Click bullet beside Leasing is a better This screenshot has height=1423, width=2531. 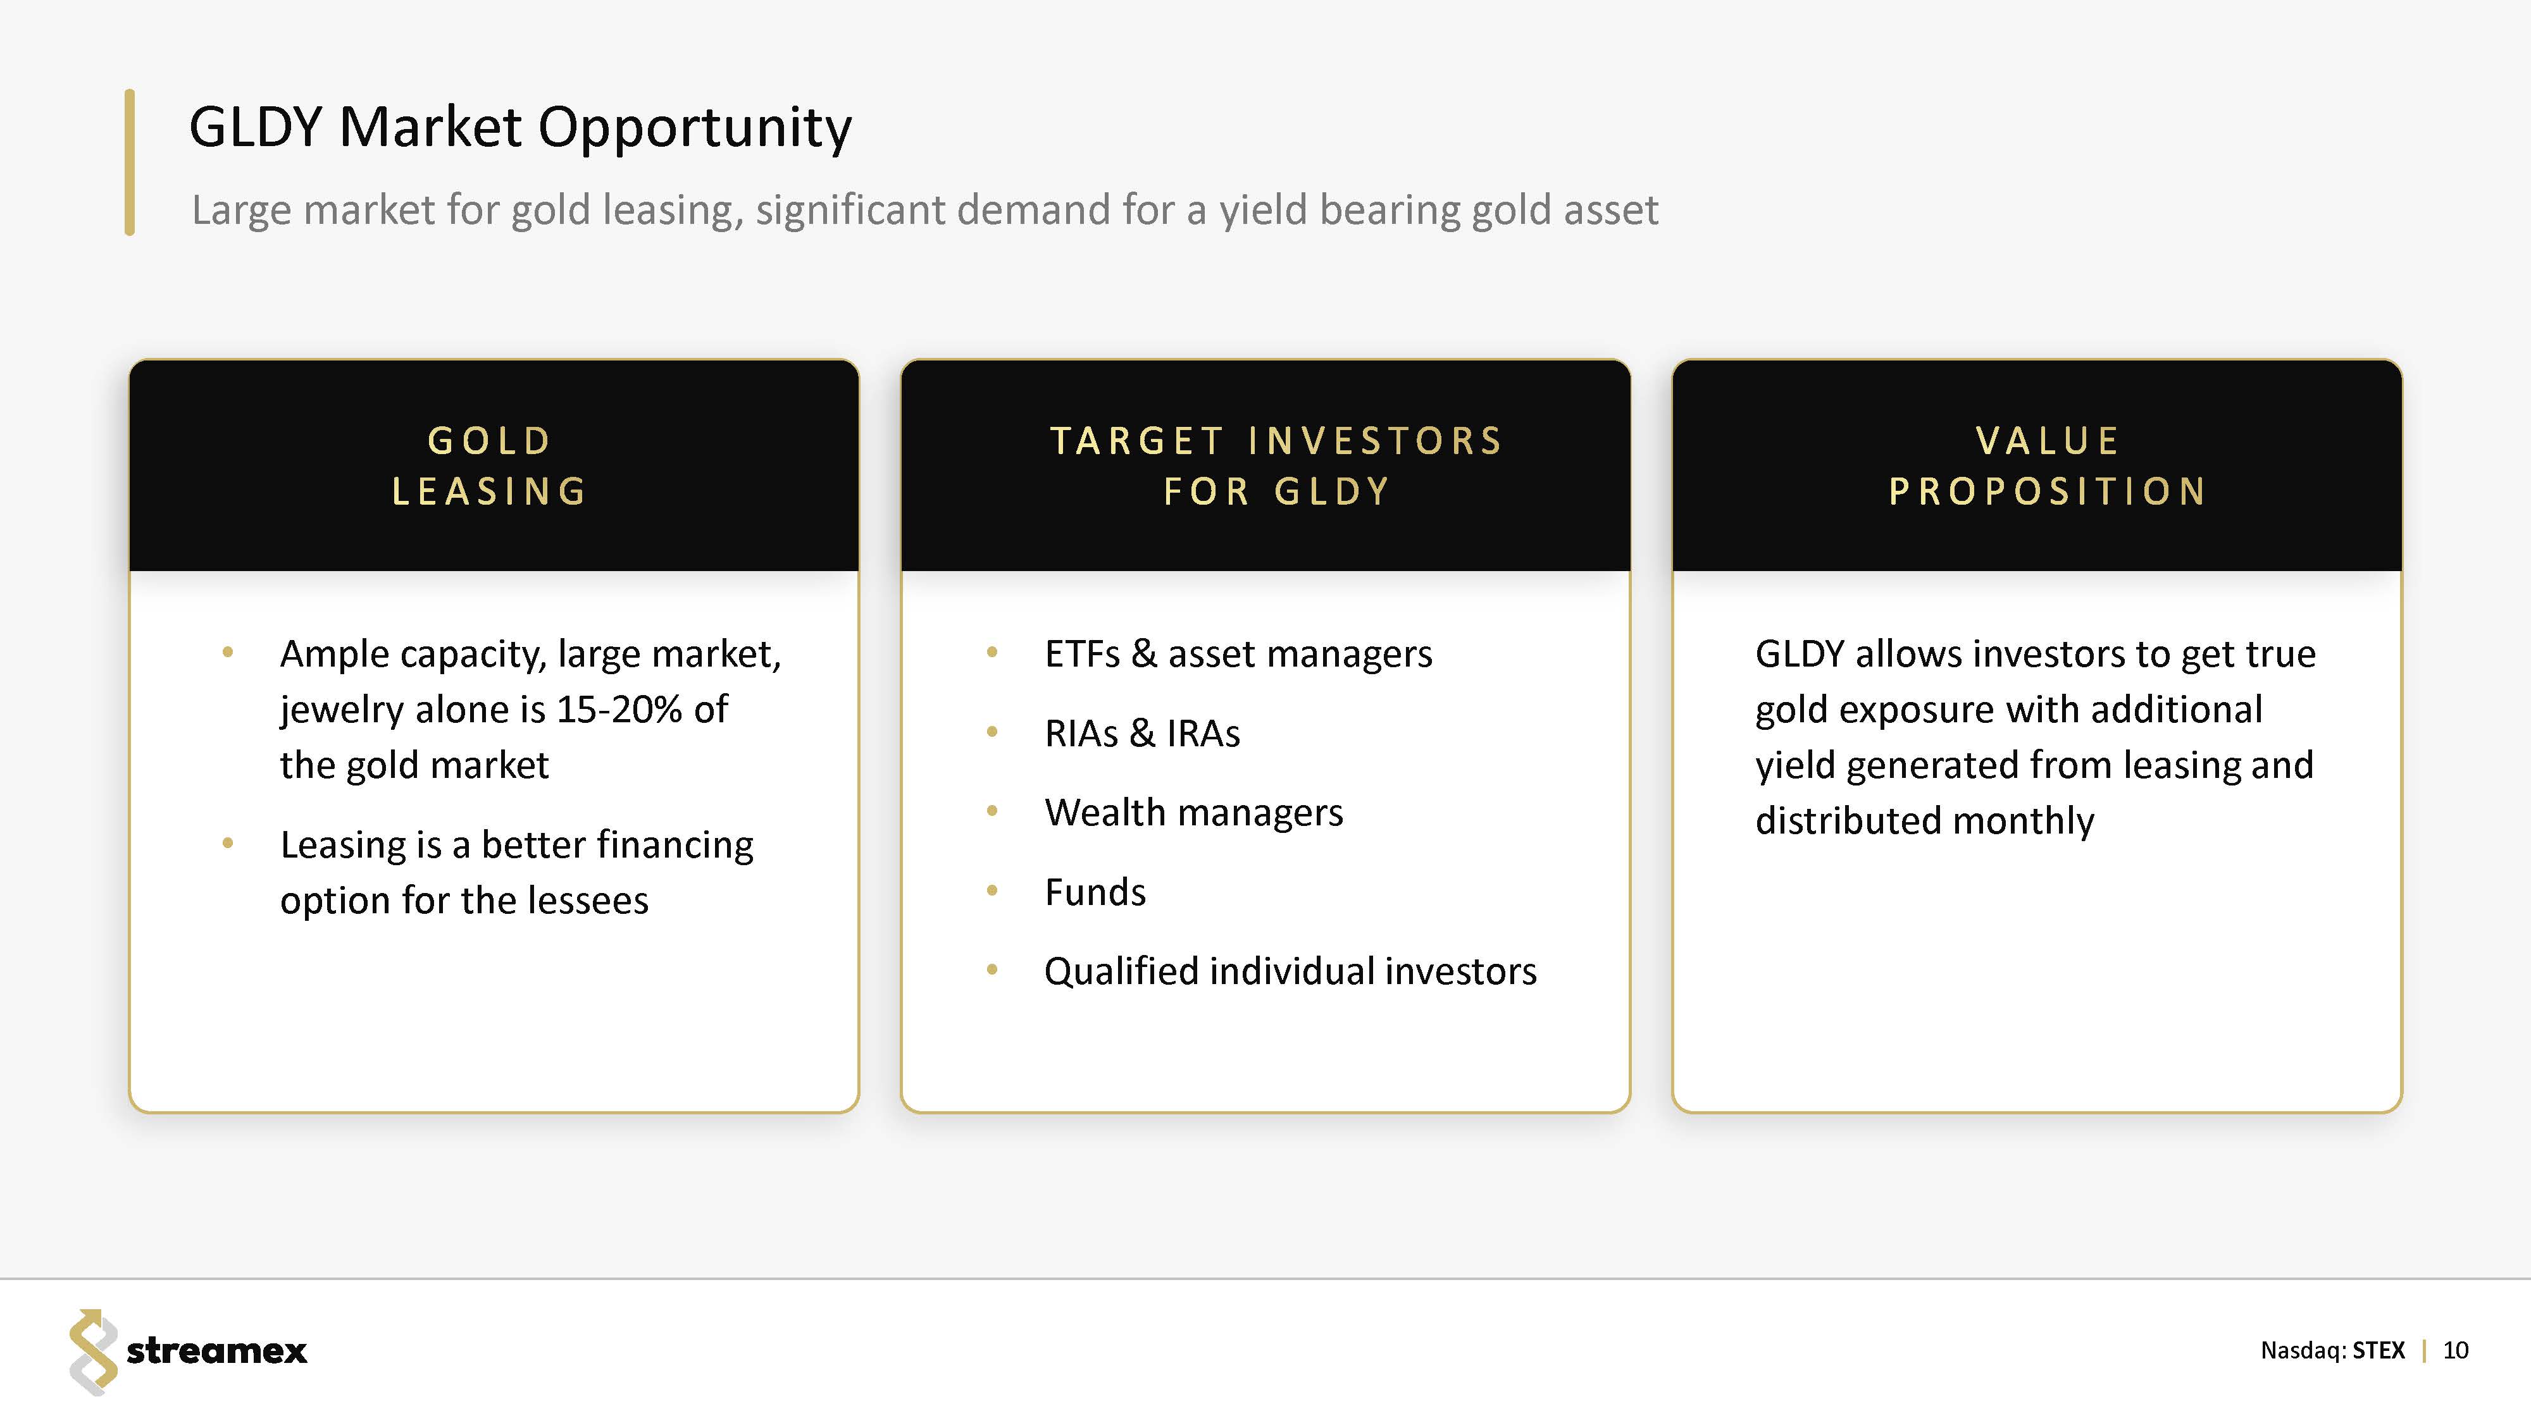click(228, 842)
